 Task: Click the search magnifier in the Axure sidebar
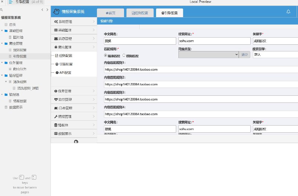pos(1,10)
